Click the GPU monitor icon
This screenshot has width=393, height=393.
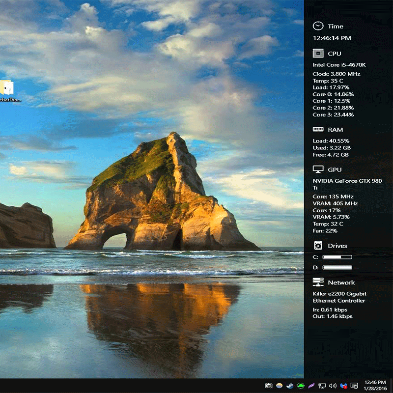318,169
